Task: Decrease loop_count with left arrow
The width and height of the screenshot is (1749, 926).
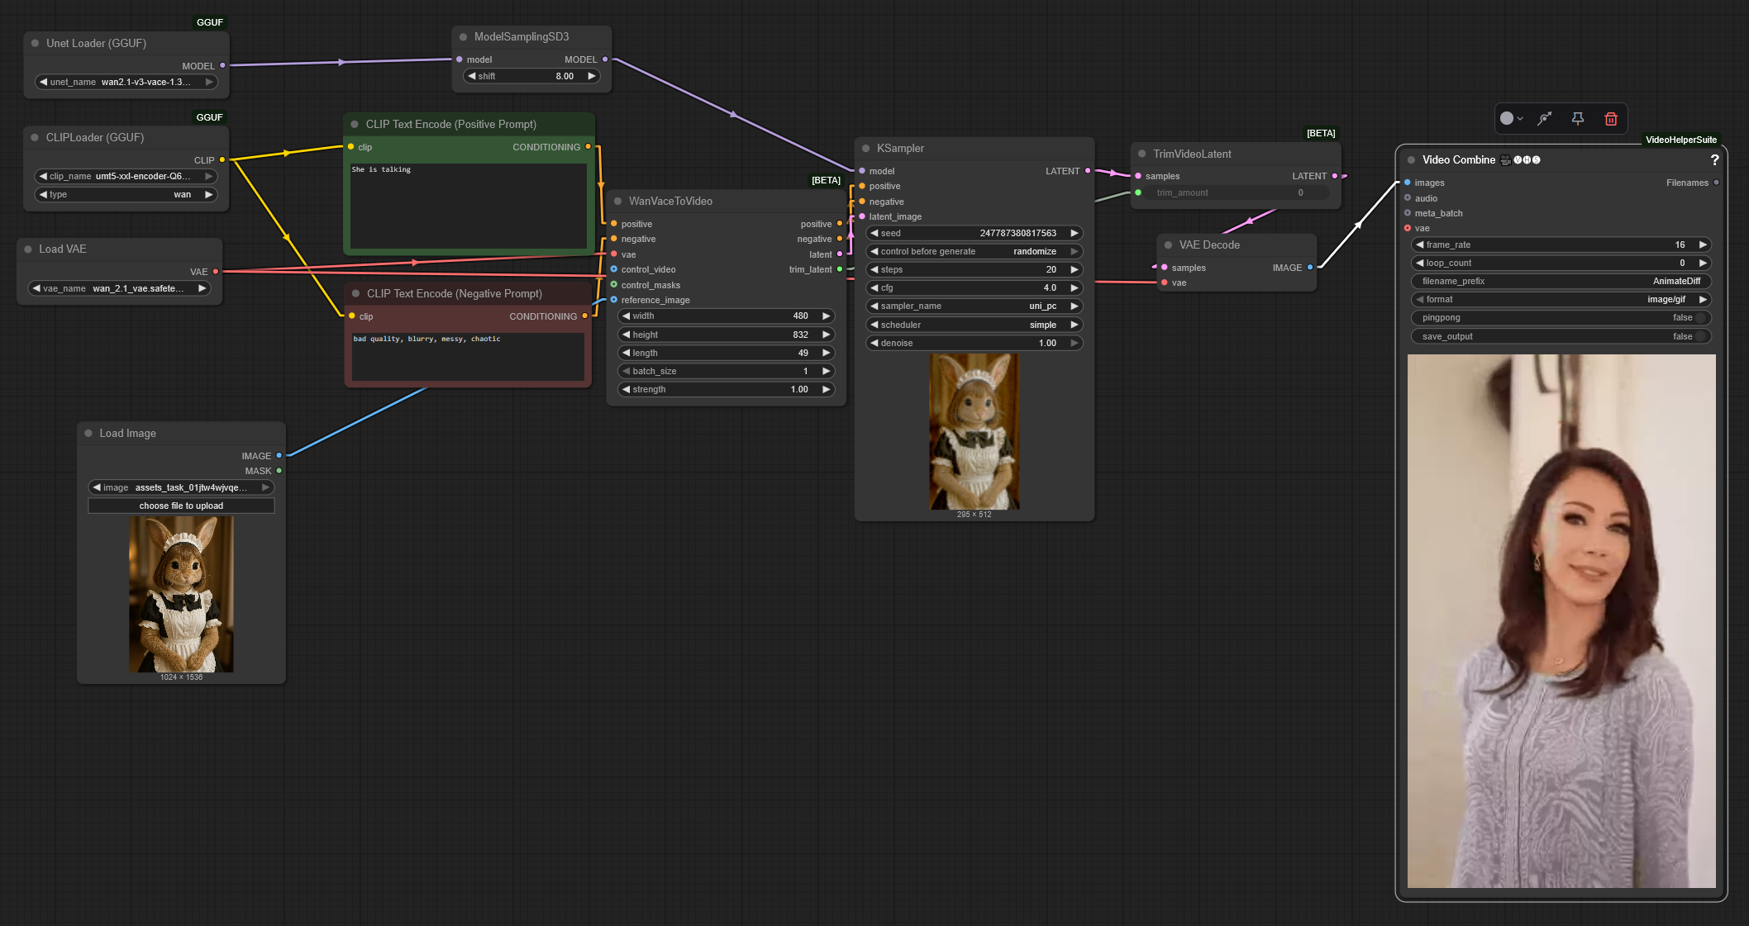Action: [x=1420, y=264]
